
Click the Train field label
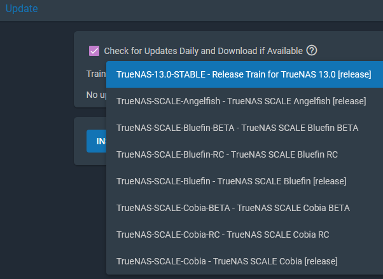click(96, 74)
